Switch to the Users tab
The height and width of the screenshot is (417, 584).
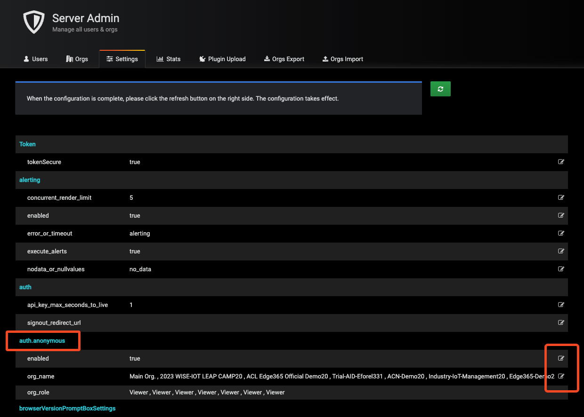35,59
